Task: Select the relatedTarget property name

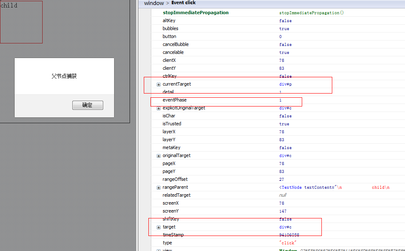Action: (x=176, y=195)
